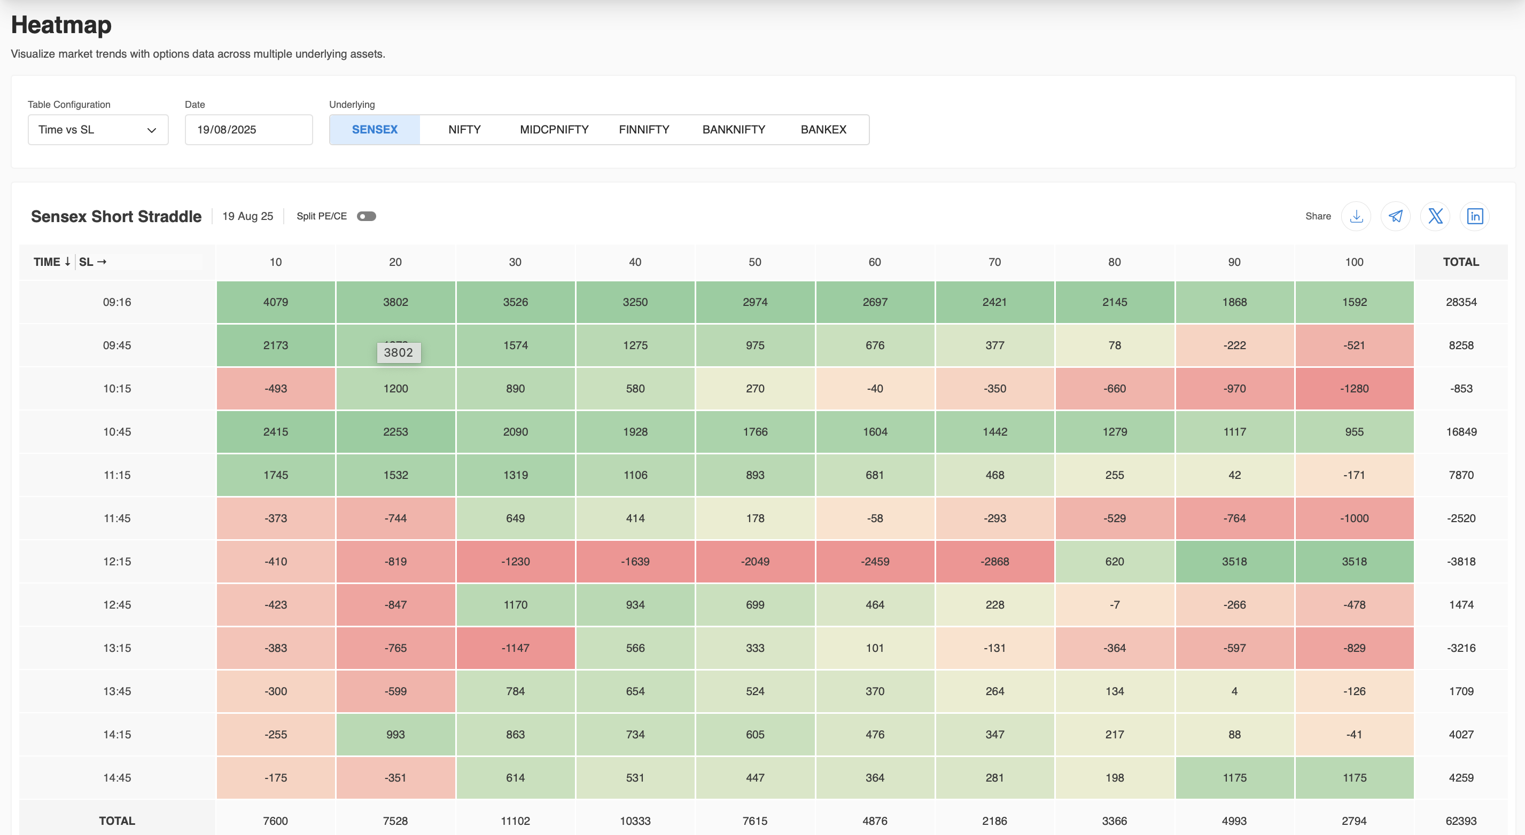1525x835 pixels.
Task: Click the SL 50 column header
Action: point(754,262)
